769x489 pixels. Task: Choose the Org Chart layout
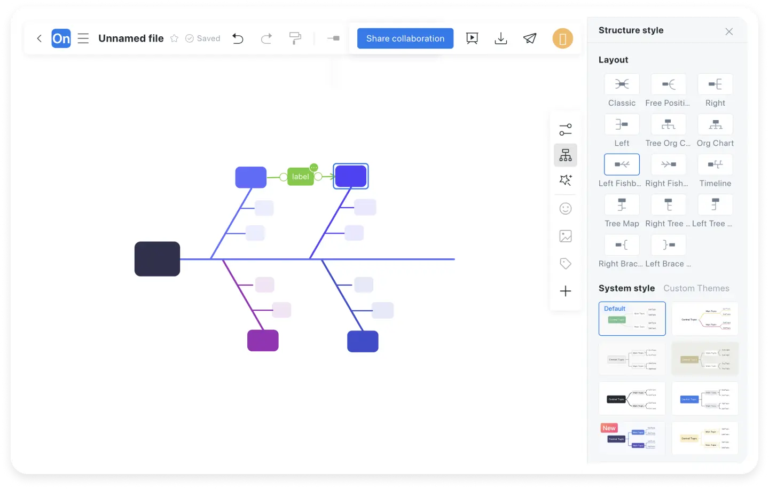point(715,125)
